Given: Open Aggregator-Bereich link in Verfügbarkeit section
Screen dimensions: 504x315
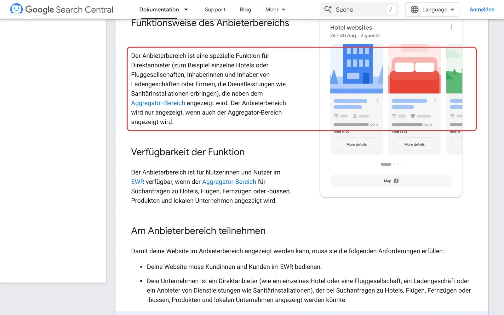Looking at the screenshot, I should pos(229,182).
